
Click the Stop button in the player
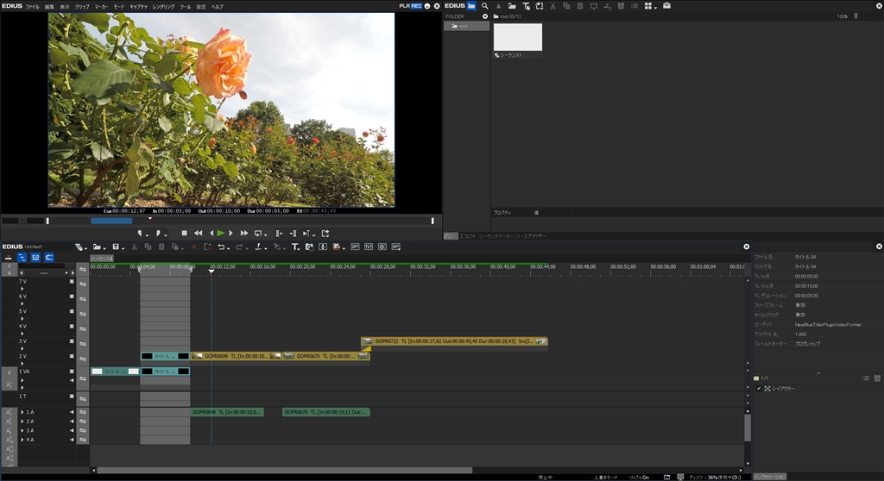[x=184, y=233]
